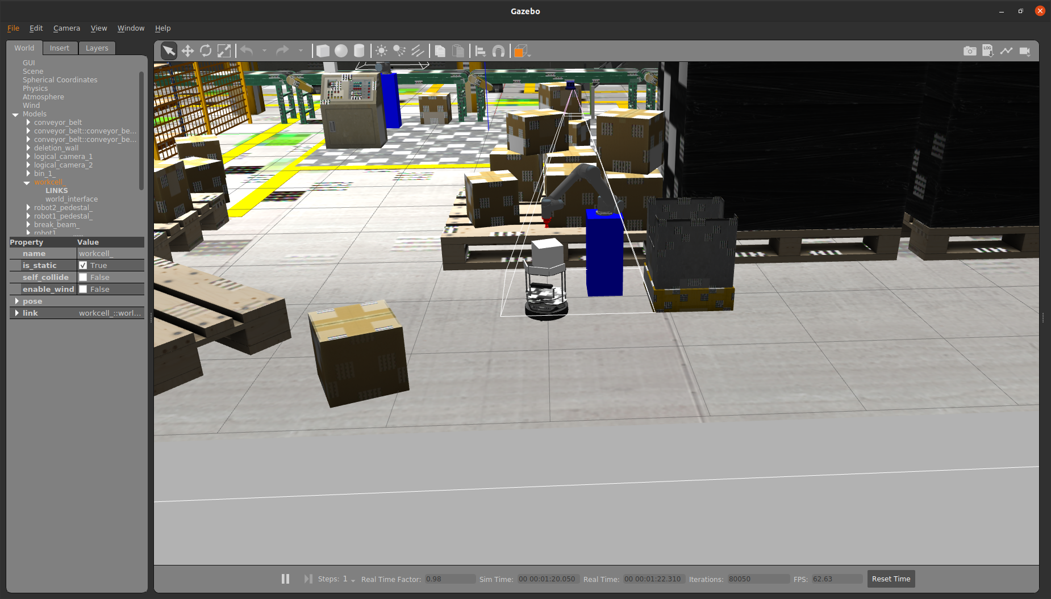Select Physics in the World tree
Viewport: 1051px width, 599px height.
(35, 89)
